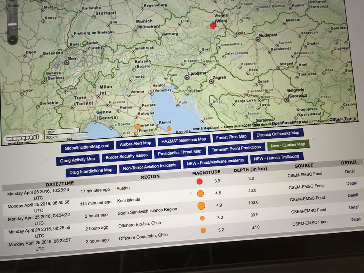
Task: Click the 'Kuril Islands' region cell
Action: [x=129, y=200]
